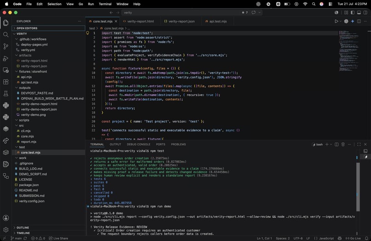
Task: Collapse the outputs folder
Action: [x=48, y=88]
